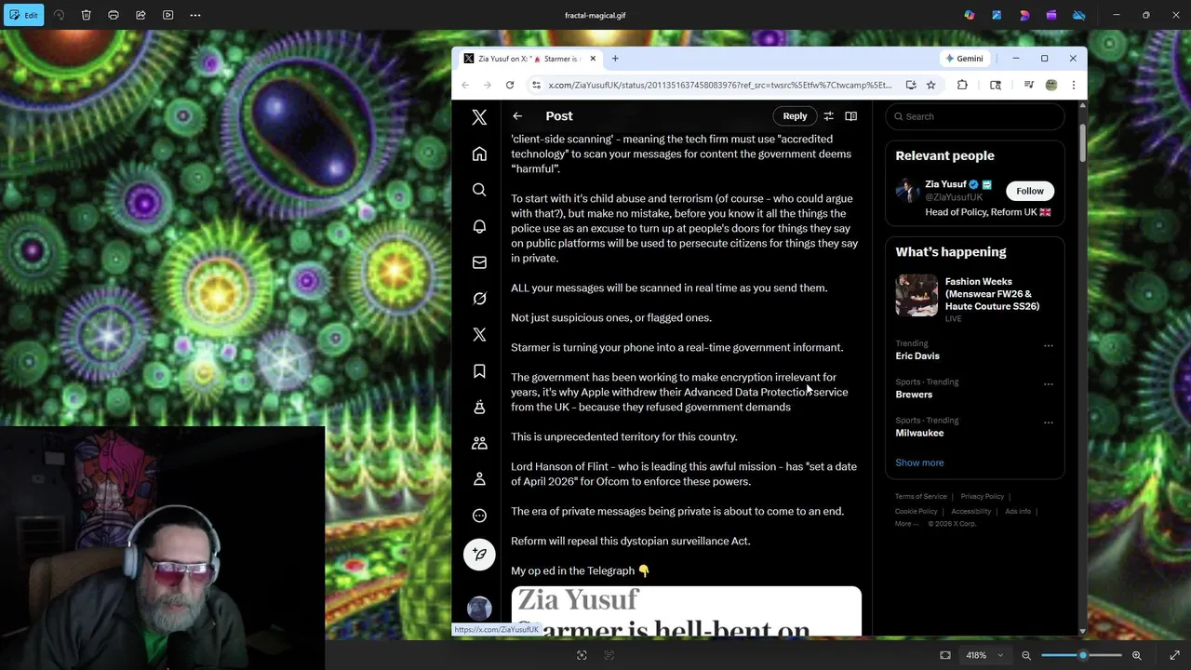Click the Telegraph article preview card
The image size is (1191, 670).
click(x=686, y=611)
